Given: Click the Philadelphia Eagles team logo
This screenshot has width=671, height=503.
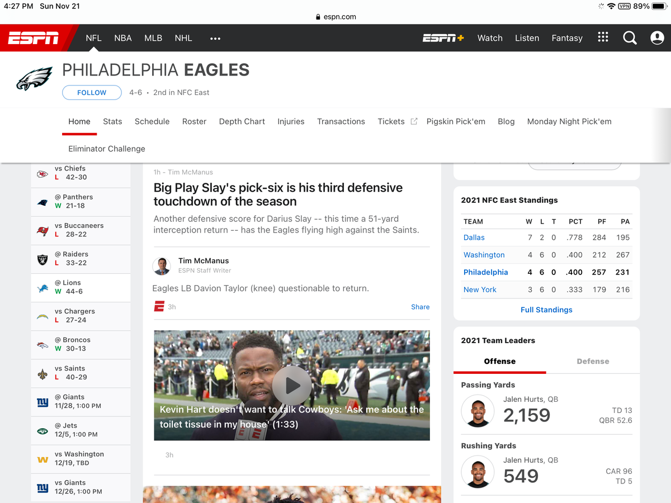Looking at the screenshot, I should [x=34, y=79].
